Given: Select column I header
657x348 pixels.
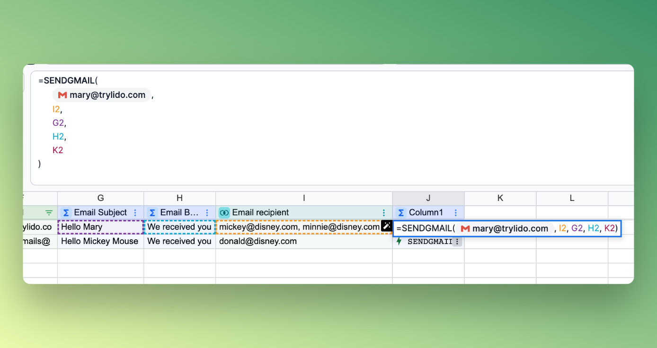Looking at the screenshot, I should [304, 199].
